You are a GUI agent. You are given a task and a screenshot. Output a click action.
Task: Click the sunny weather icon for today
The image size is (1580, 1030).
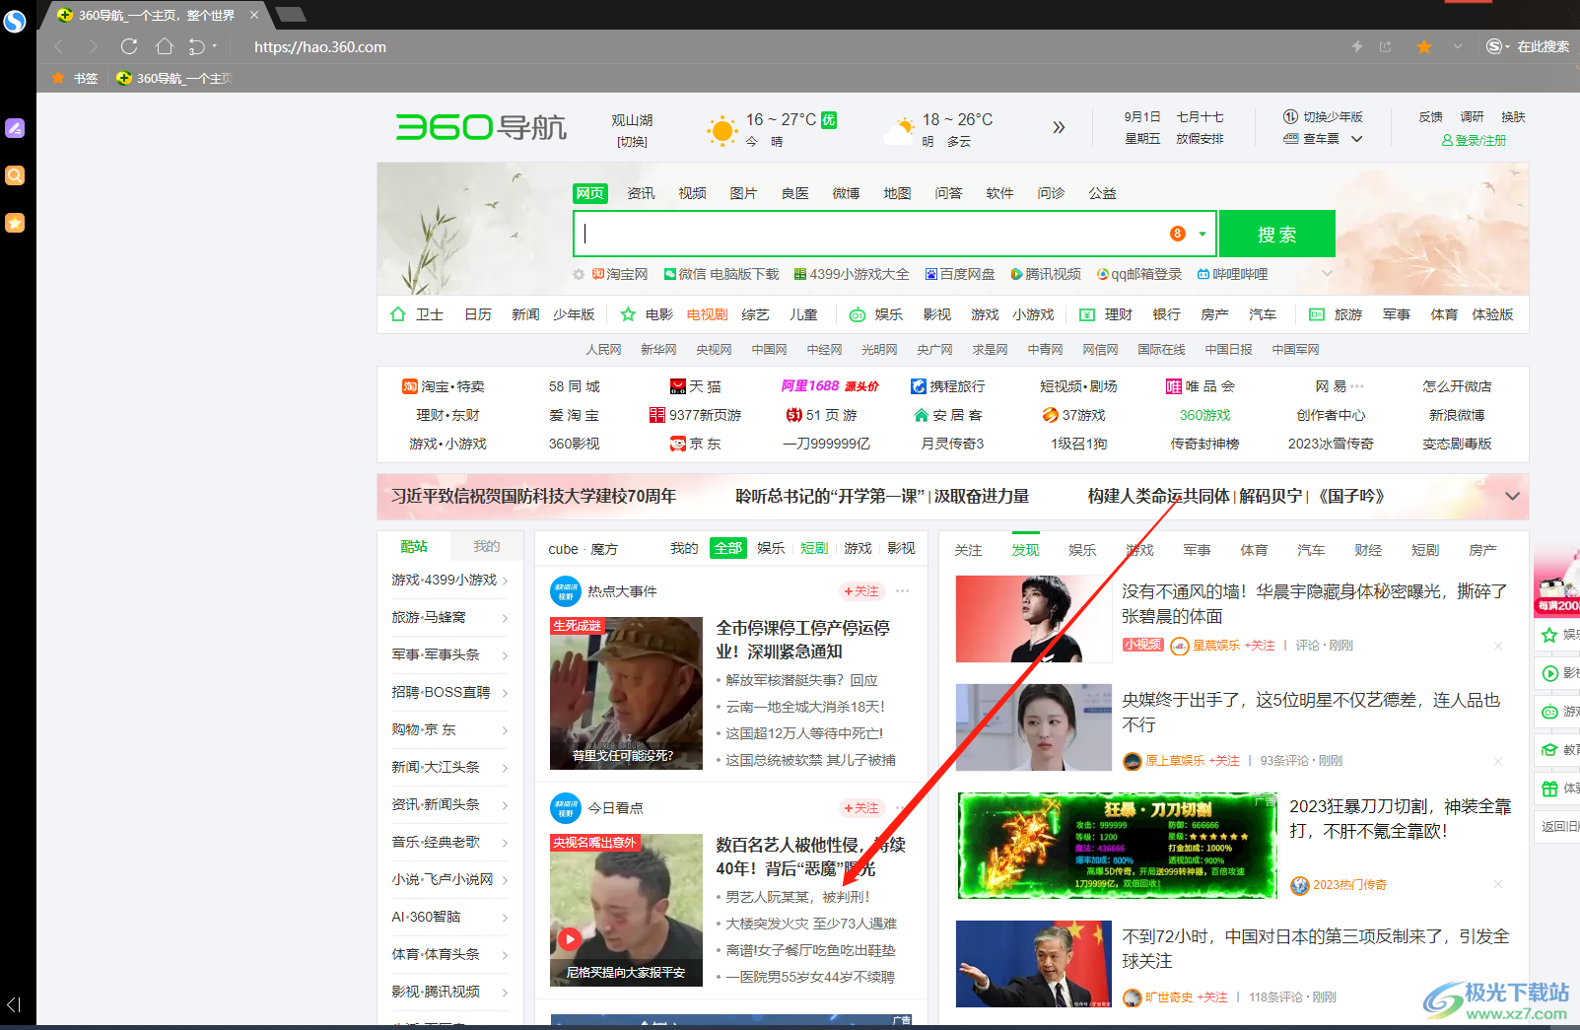click(721, 130)
